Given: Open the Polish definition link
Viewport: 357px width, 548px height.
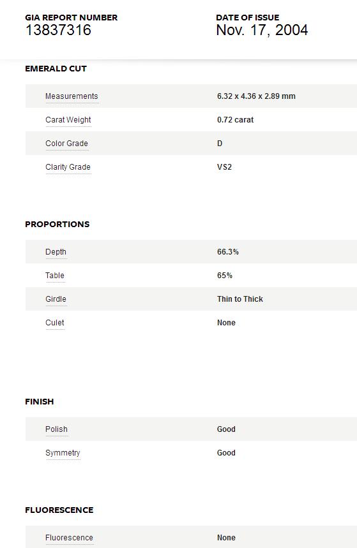Looking at the screenshot, I should 56,429.
